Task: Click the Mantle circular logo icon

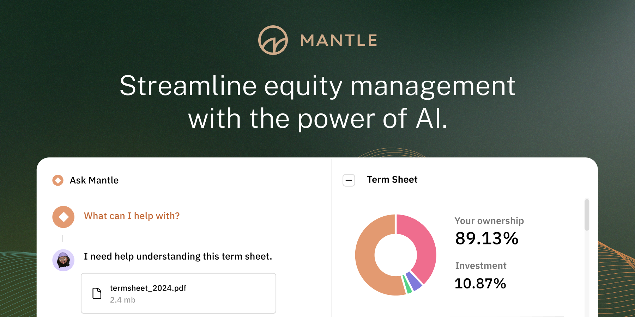Action: pyautogui.click(x=273, y=40)
